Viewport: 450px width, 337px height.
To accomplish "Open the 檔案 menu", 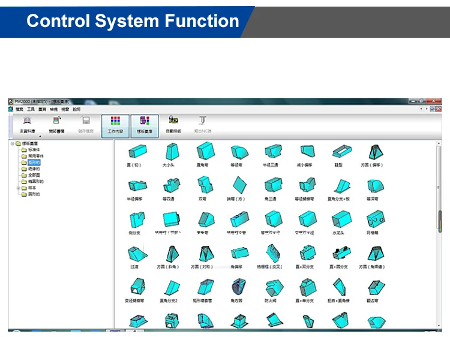I will [x=20, y=109].
